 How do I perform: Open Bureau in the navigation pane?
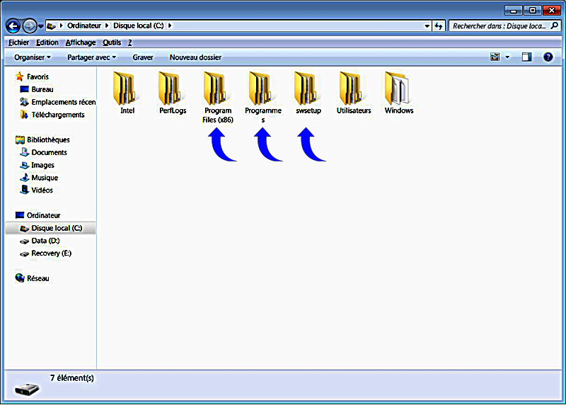tap(42, 89)
